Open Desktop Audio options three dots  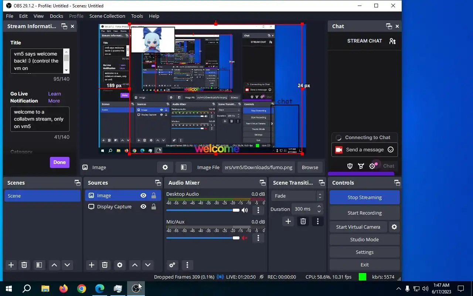point(258,210)
